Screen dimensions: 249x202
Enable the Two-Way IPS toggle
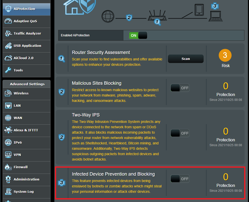180,133
